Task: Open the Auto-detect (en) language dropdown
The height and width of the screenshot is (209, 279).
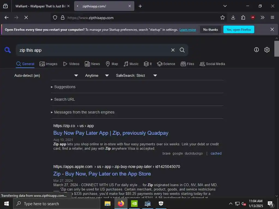Action: pyautogui.click(x=46, y=76)
